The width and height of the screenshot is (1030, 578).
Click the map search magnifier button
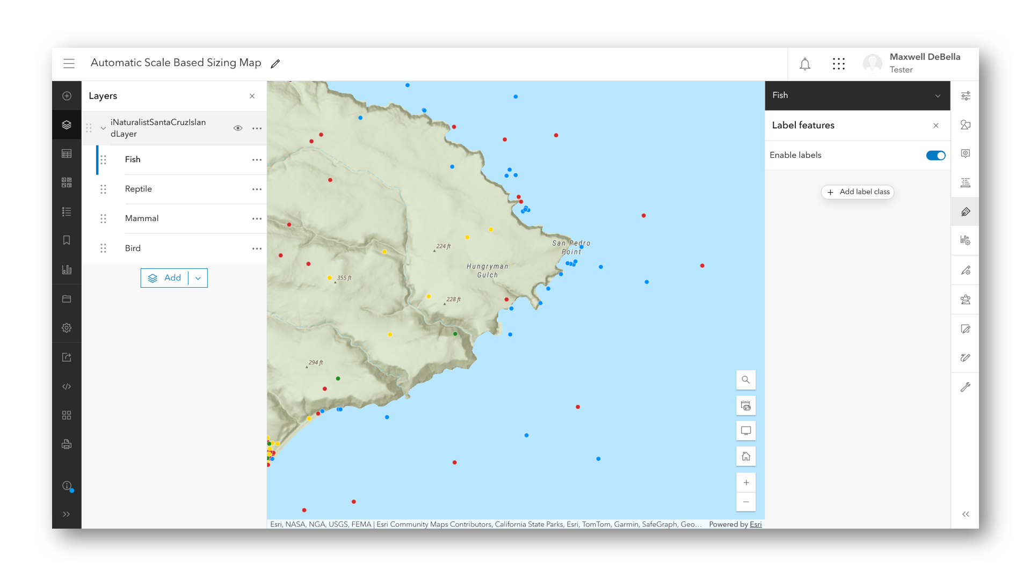[745, 380]
